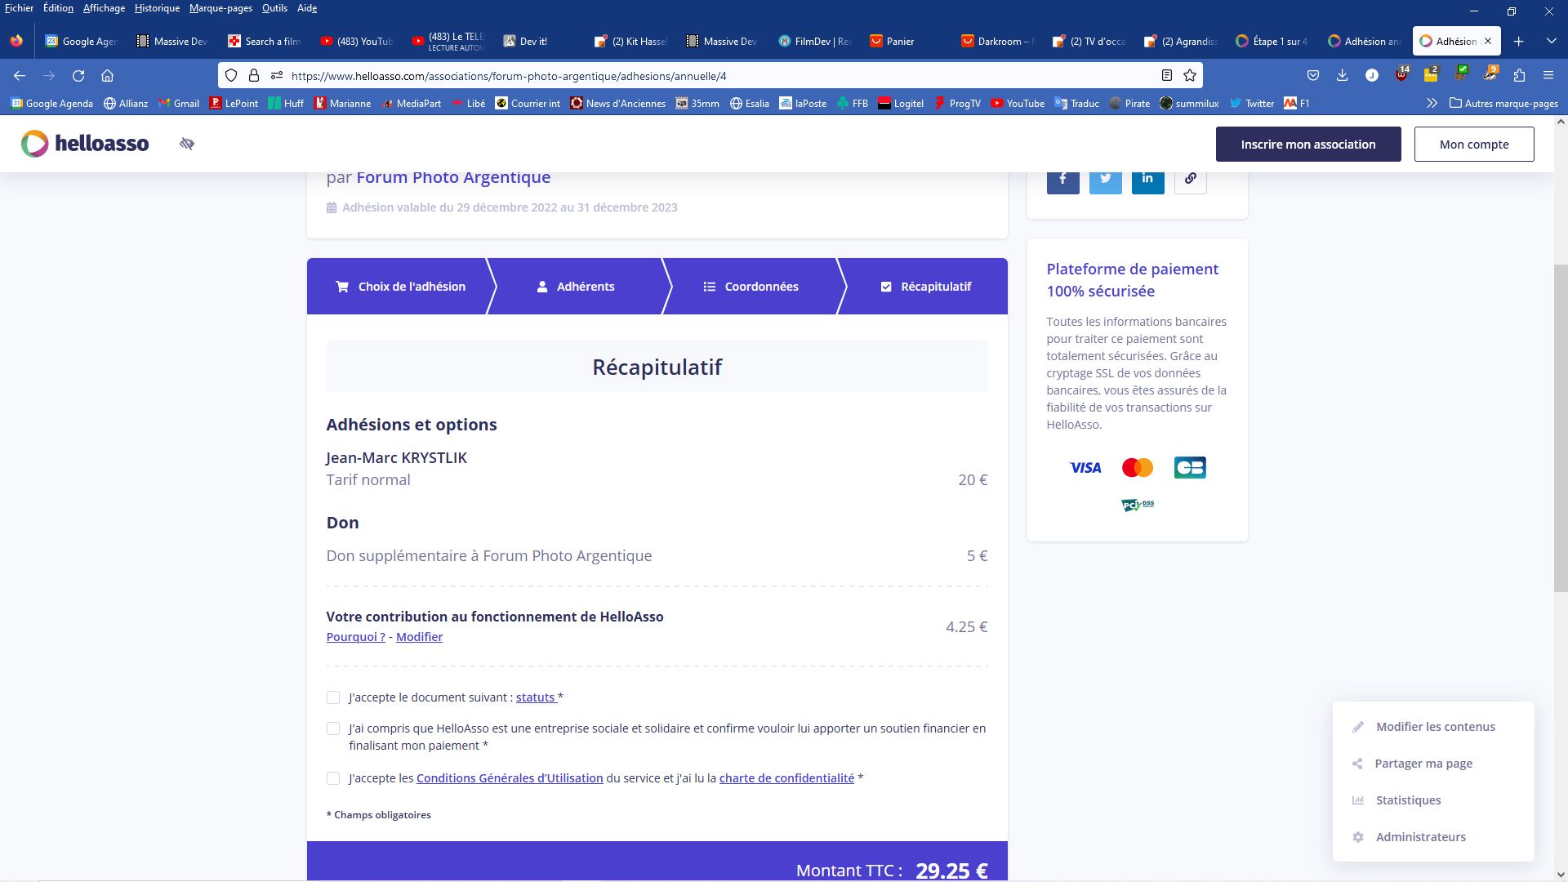Click Inscrire mon association button
The height and width of the screenshot is (882, 1568).
click(x=1308, y=144)
